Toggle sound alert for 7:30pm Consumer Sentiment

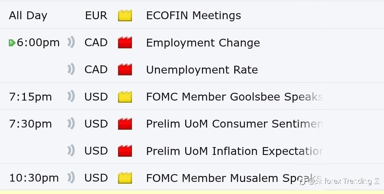point(71,124)
